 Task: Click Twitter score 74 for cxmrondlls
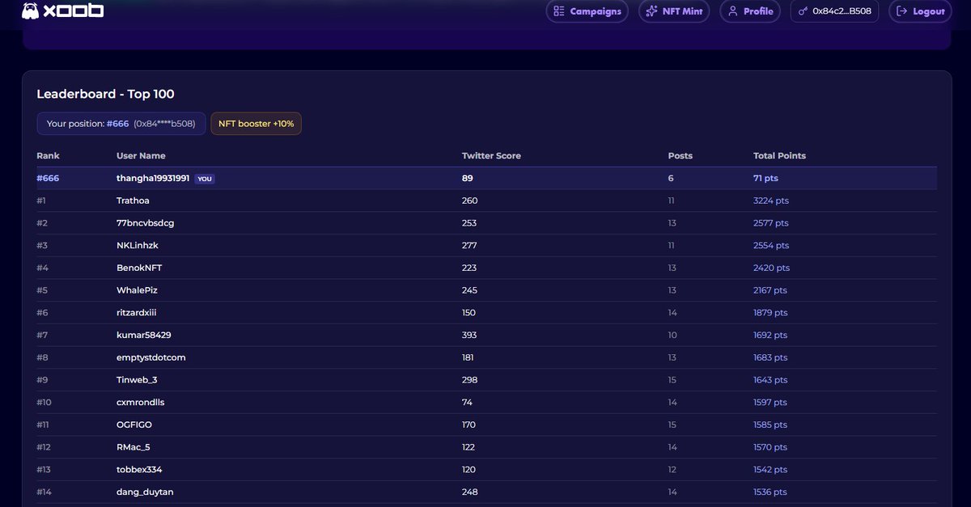click(x=467, y=402)
